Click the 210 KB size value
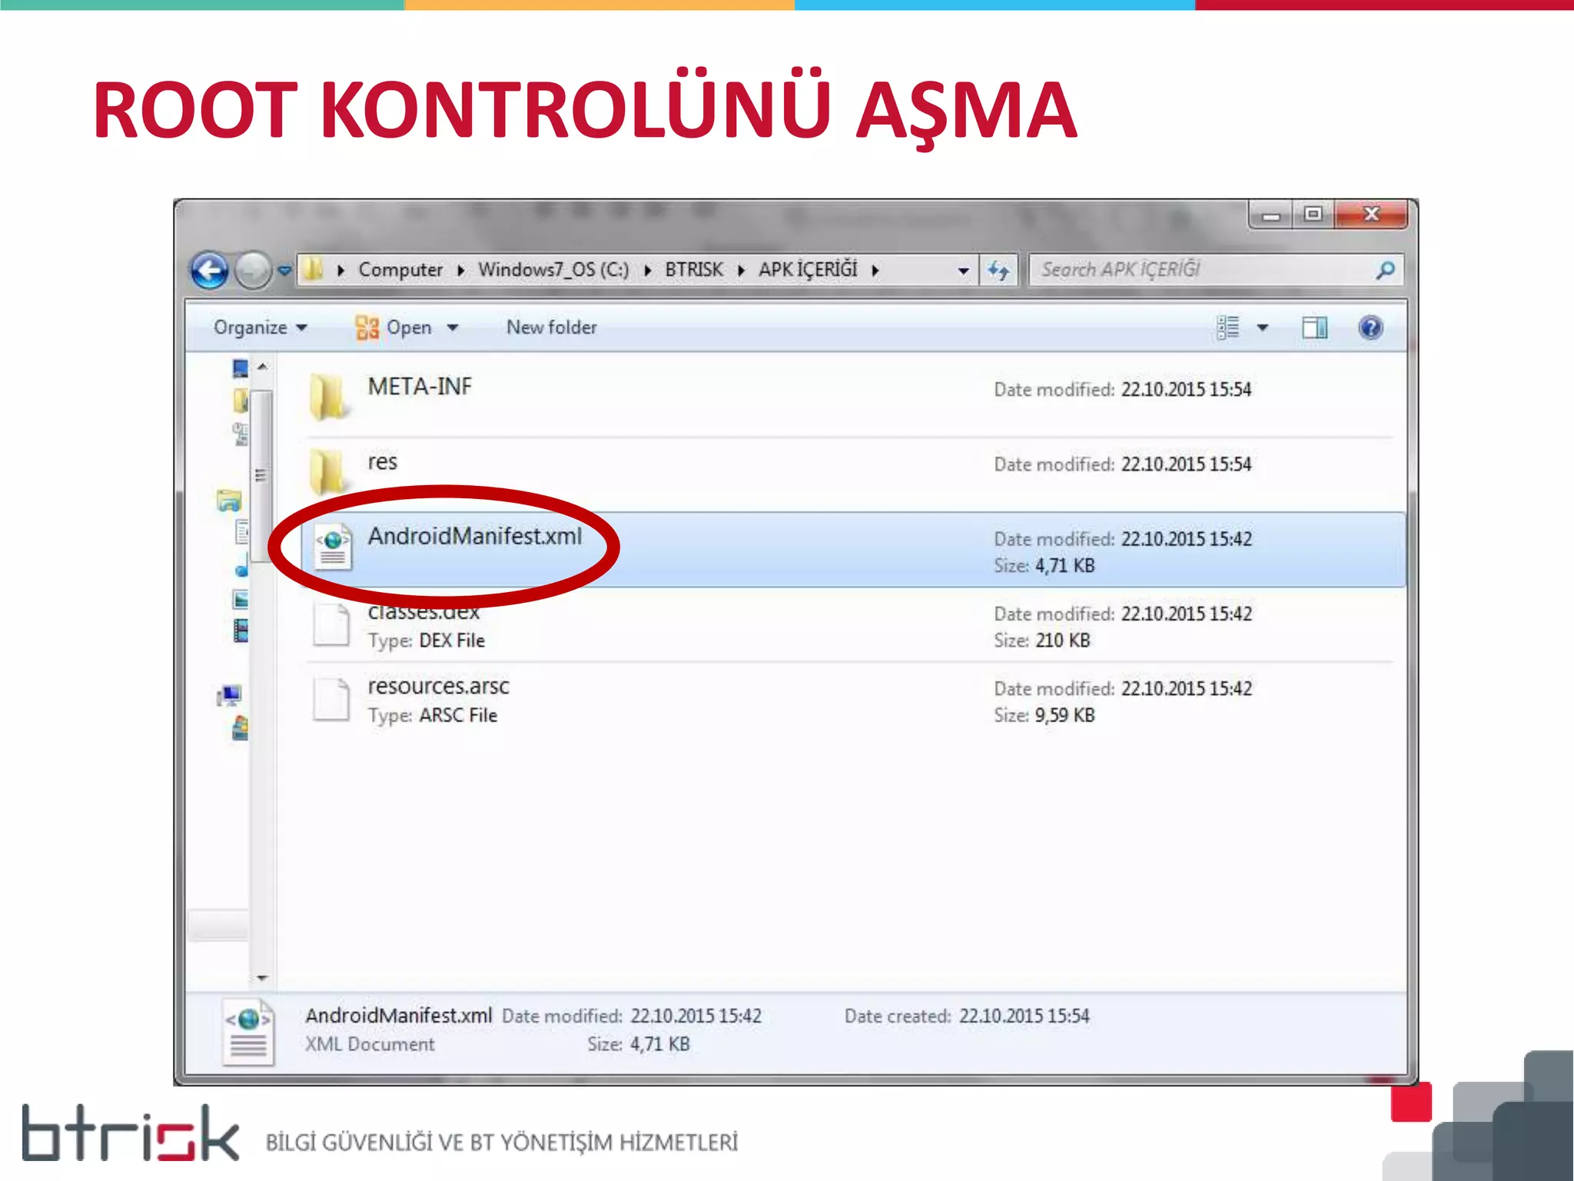This screenshot has height=1181, width=1574. tap(1063, 640)
